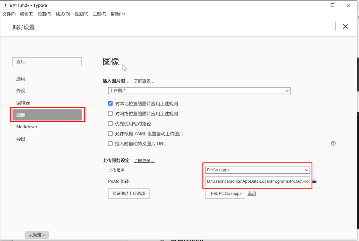
Task: Enable 对网络位置的图片应用上述规则 checkbox
Action: [110, 113]
